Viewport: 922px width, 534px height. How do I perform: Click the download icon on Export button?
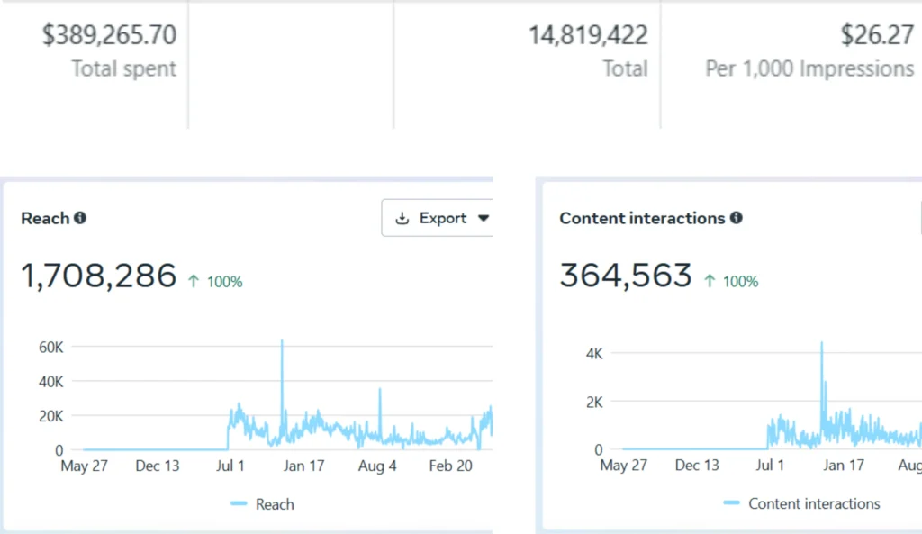click(x=402, y=218)
